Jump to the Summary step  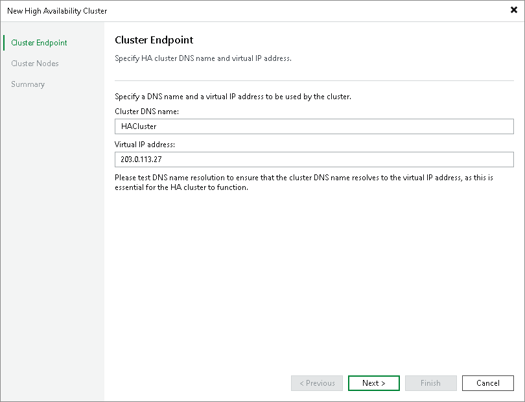coord(28,84)
